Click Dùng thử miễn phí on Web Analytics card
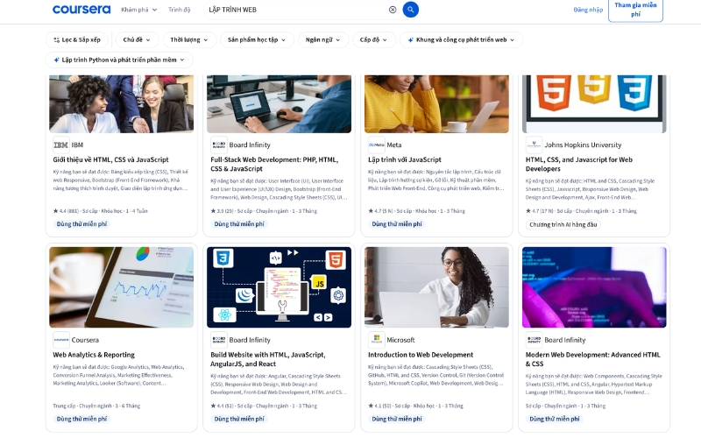The image size is (701, 438). (x=81, y=419)
